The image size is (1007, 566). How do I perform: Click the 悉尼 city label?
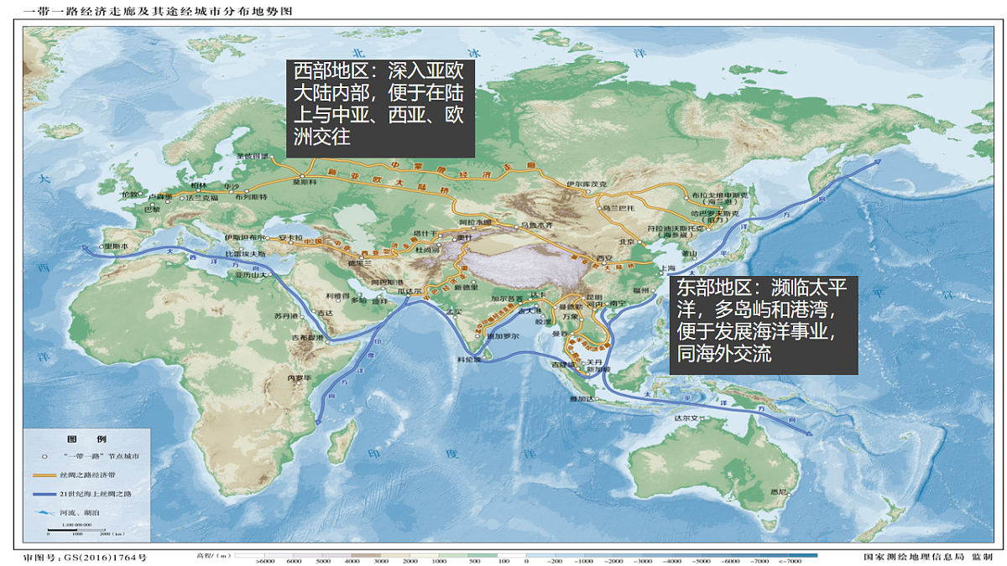(x=780, y=492)
